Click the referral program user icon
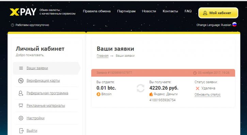The image size is (247, 135). click(21, 93)
